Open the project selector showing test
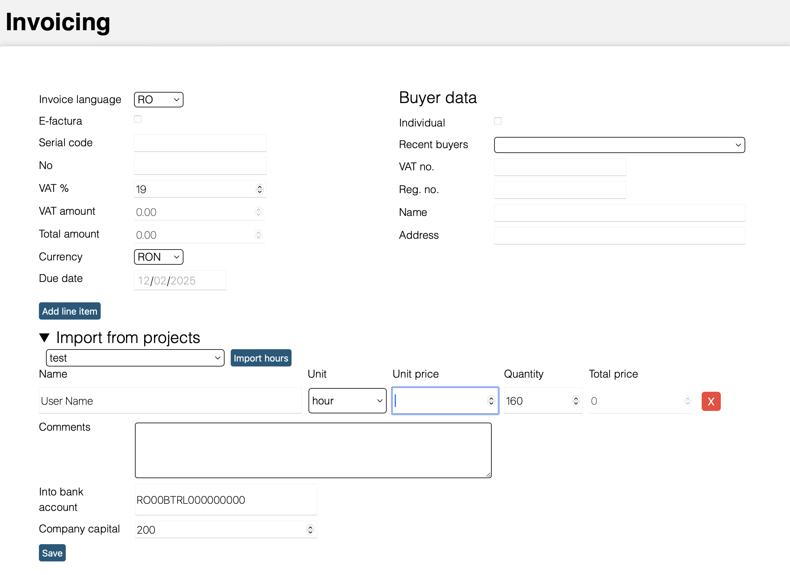 pos(135,358)
